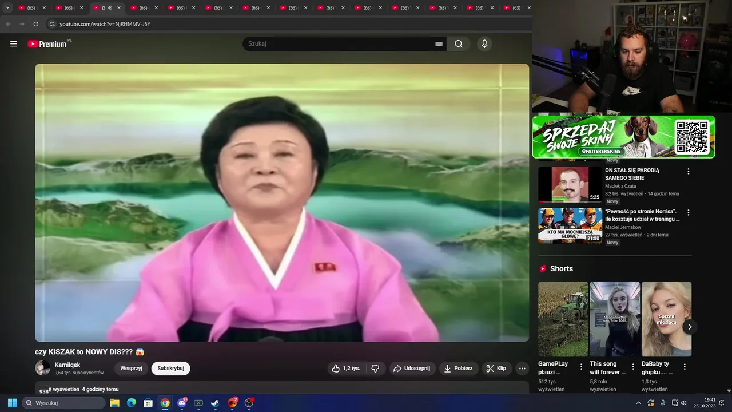Screen dimensions: 732x412
Task: Open Kamilqek channel avatar
Action: coord(42,368)
